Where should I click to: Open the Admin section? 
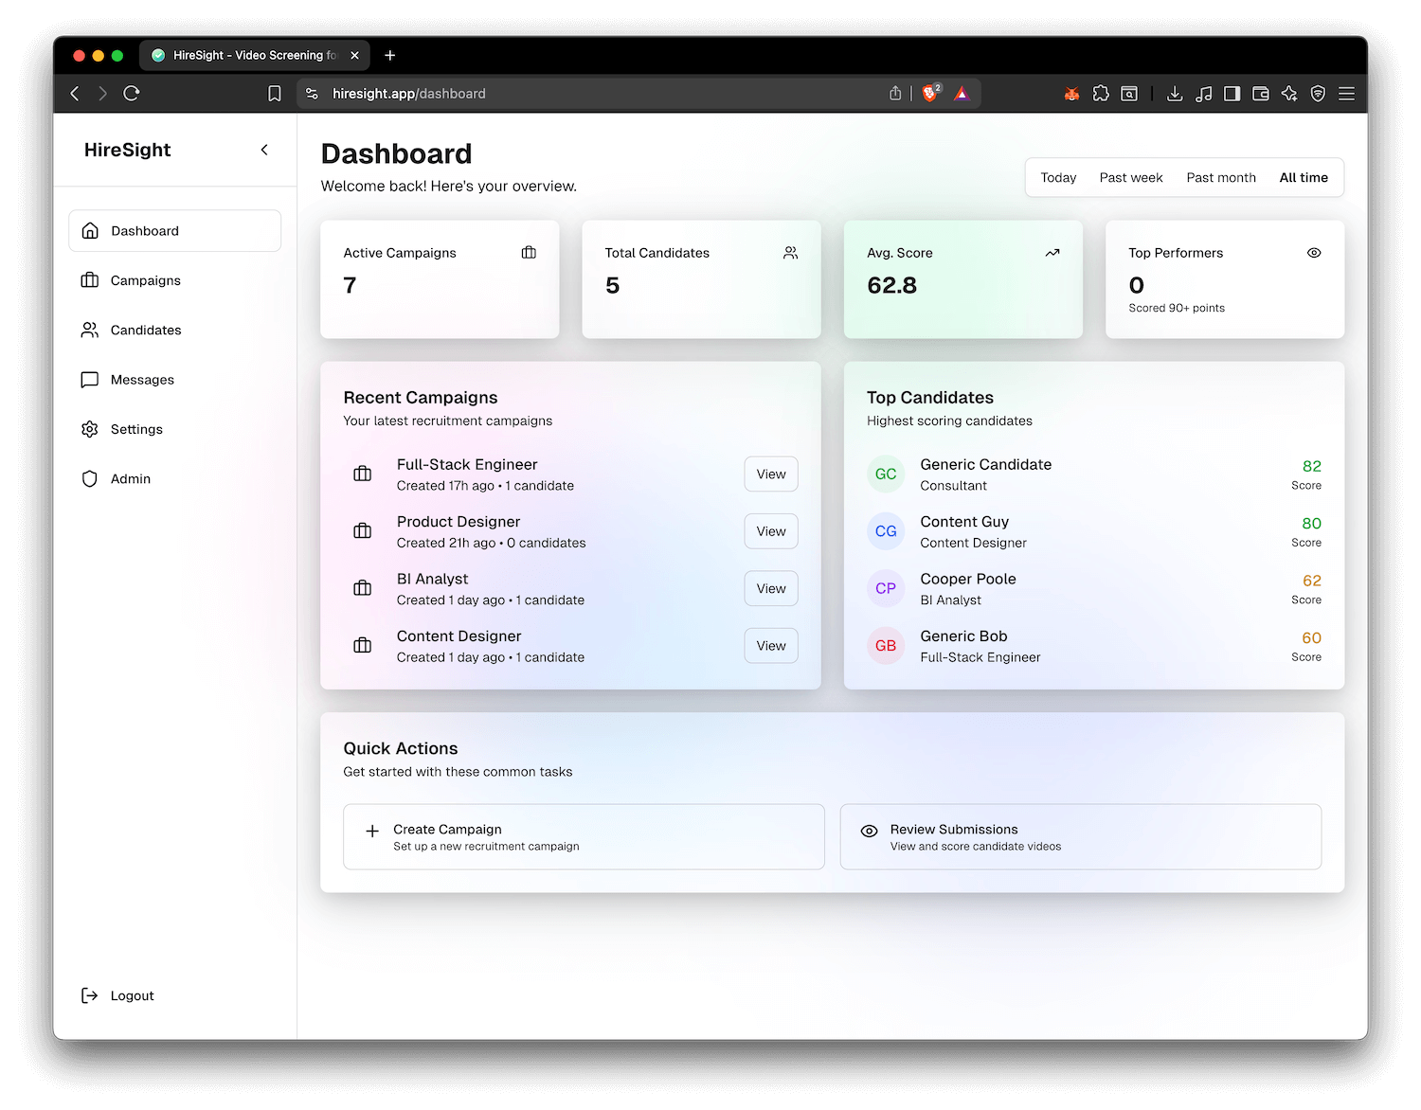coord(130,479)
